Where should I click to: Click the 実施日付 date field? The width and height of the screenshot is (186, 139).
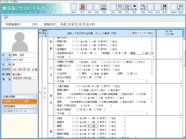pyautogui.click(x=73, y=24)
